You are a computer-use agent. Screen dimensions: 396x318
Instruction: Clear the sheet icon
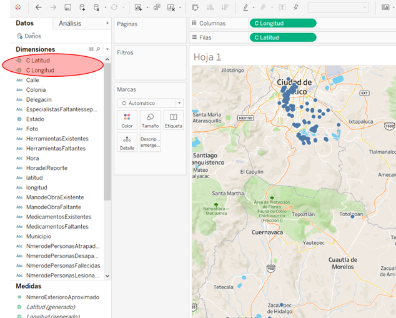tap(171, 7)
